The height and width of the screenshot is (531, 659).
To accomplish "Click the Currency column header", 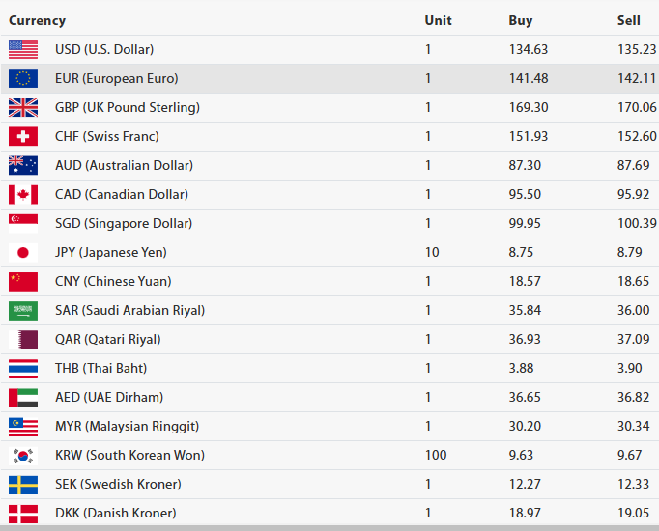I will point(38,20).
